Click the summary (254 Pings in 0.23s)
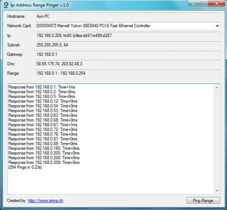Viewport: 227px width, 210px height. (25, 167)
